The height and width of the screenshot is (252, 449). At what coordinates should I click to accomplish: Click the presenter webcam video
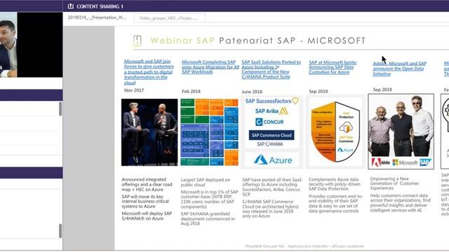tap(8, 45)
